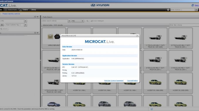Click the info icon in the vehicle panel header

(x=35, y=17)
